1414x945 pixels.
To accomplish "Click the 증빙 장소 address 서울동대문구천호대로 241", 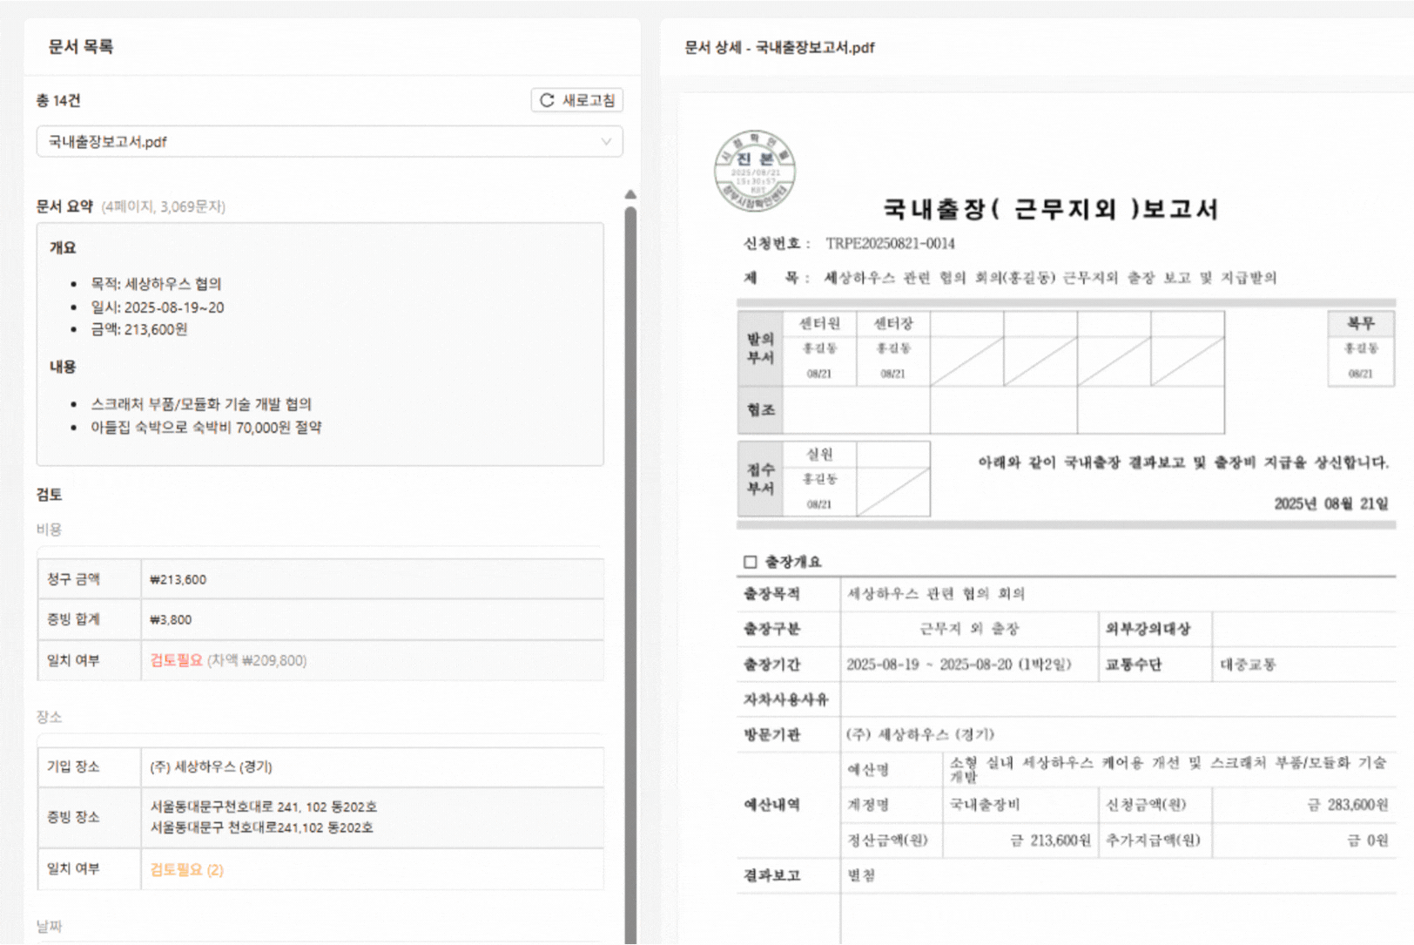I will coord(264,807).
